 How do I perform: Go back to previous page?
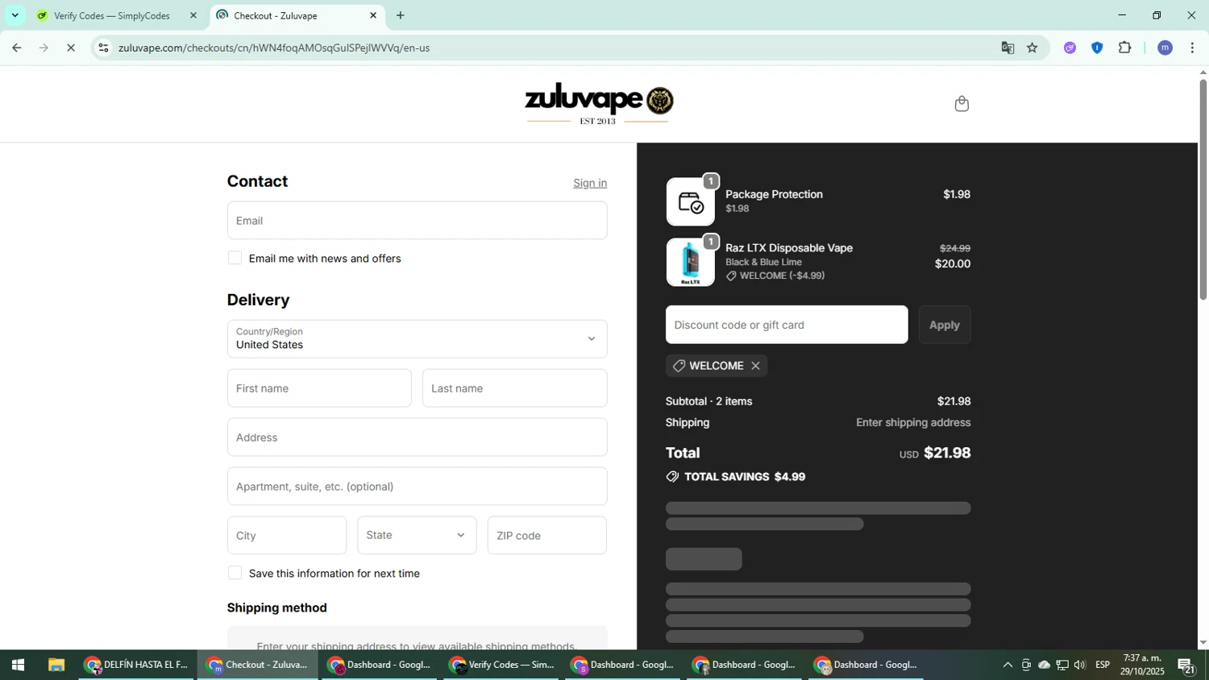(16, 48)
